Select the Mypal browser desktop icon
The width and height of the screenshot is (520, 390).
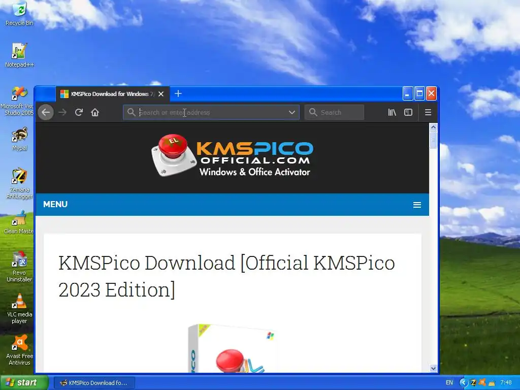(x=19, y=139)
